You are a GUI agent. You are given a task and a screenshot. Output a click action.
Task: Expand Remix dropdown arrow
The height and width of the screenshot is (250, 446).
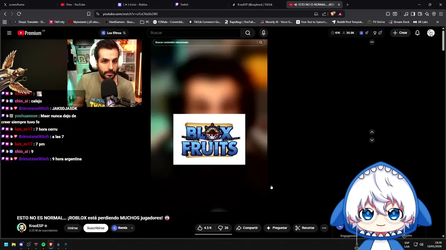click(132, 228)
